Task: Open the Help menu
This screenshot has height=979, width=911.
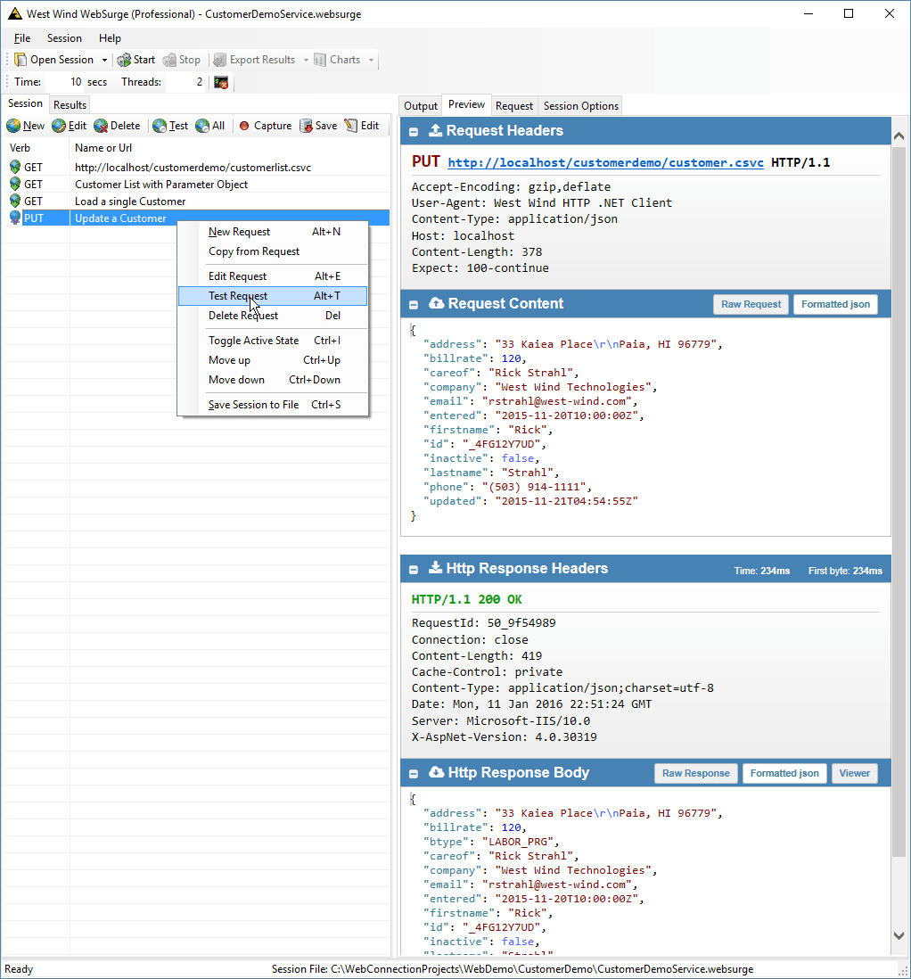Action: (110, 38)
